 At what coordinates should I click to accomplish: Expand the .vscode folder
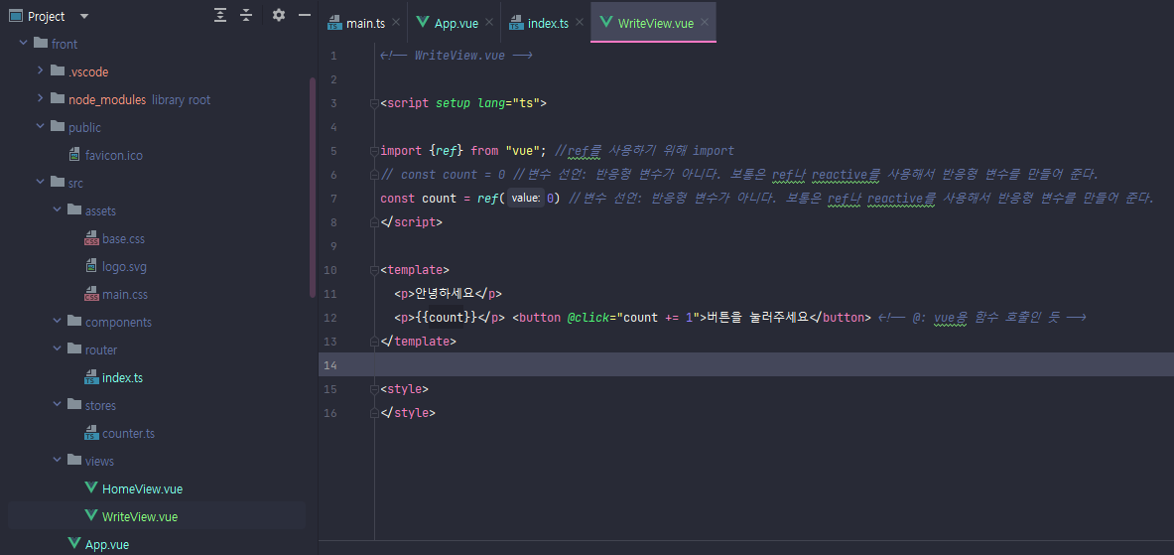point(40,71)
